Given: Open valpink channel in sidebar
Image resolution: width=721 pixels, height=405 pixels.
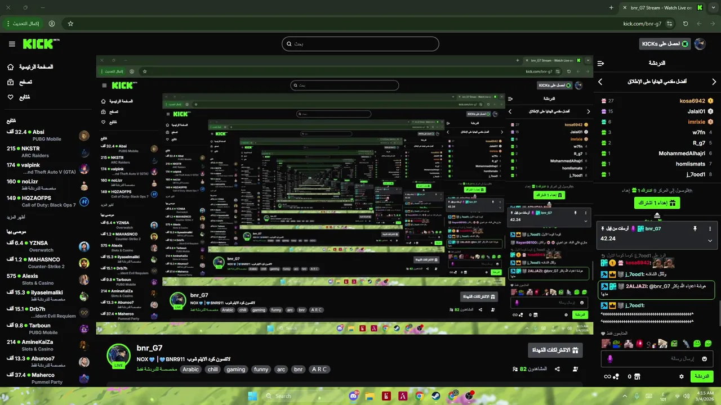Looking at the screenshot, I should (48, 168).
